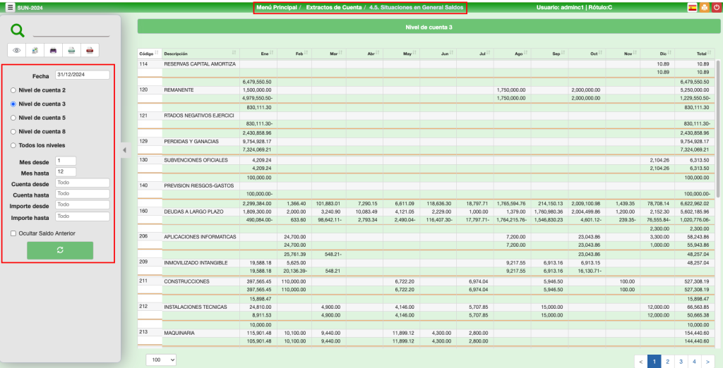
Task: Go to page 3 of the results
Action: coord(680,361)
